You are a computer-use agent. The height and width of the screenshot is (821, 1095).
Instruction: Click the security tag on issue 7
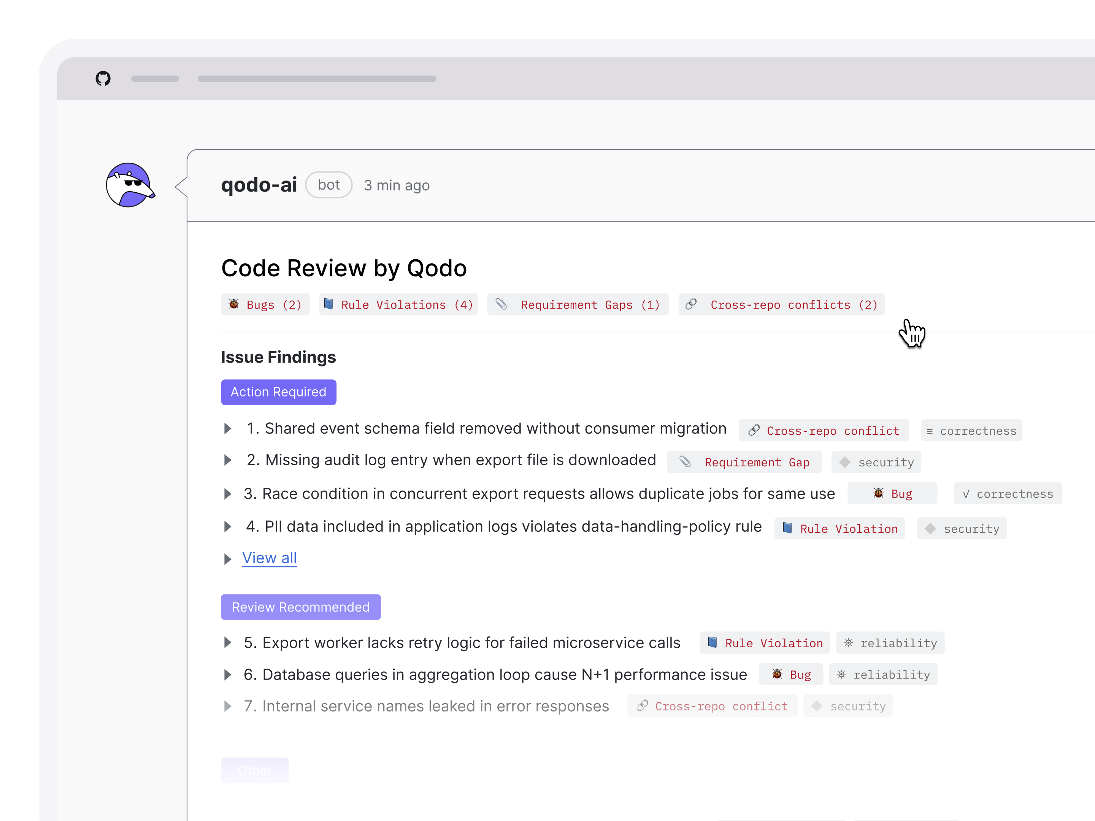pyautogui.click(x=849, y=706)
